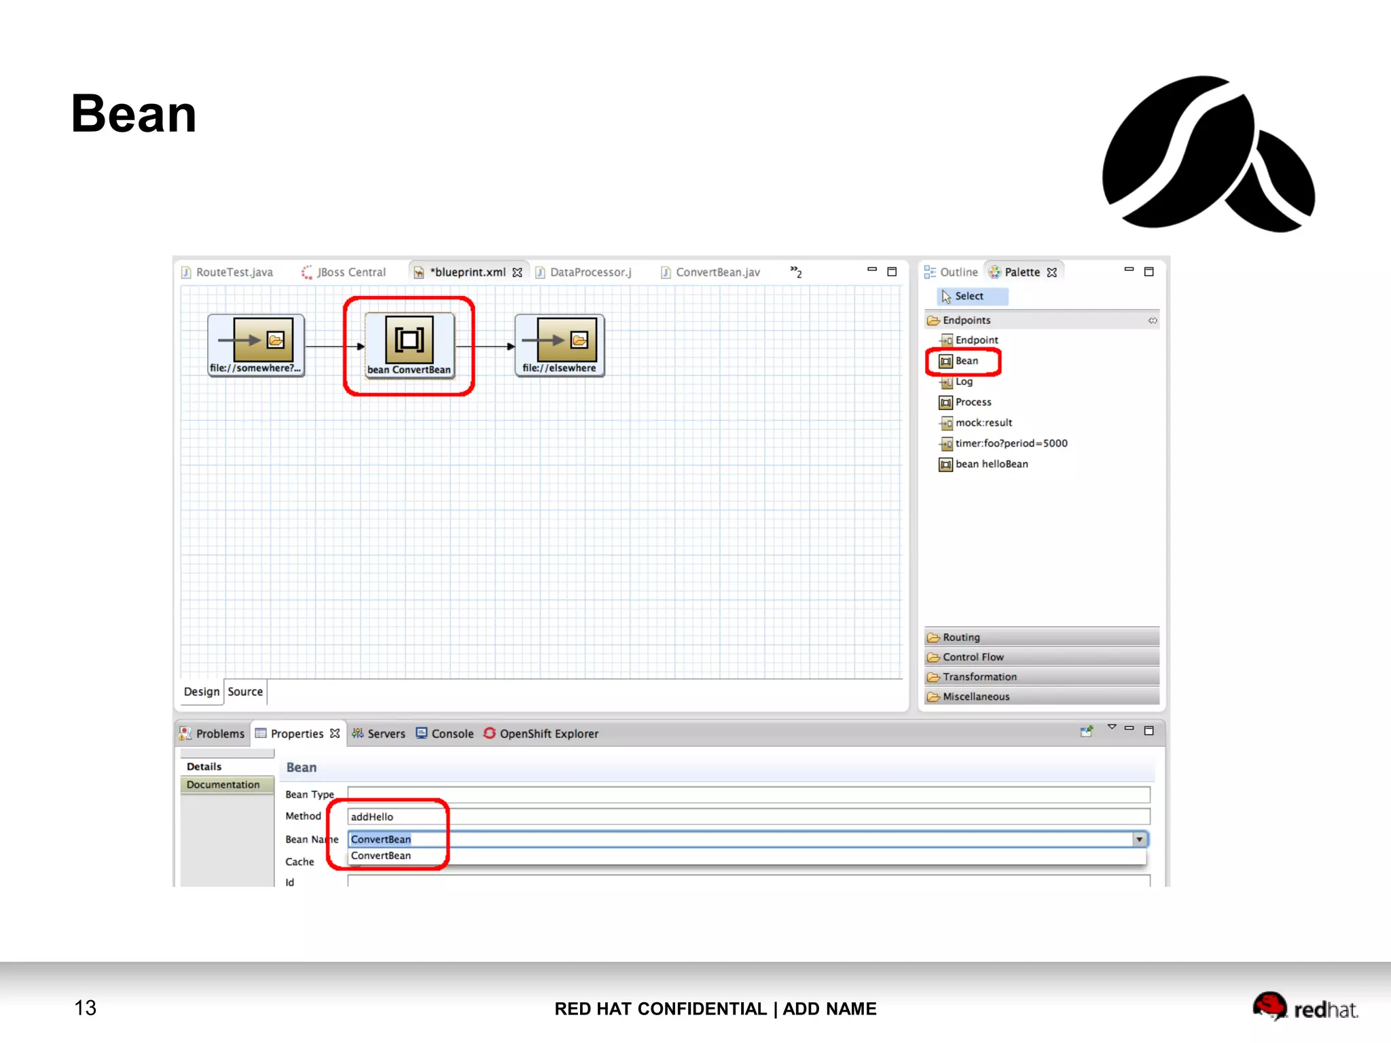This screenshot has width=1391, height=1043.
Task: Minimize the editor area
Action: click(872, 270)
